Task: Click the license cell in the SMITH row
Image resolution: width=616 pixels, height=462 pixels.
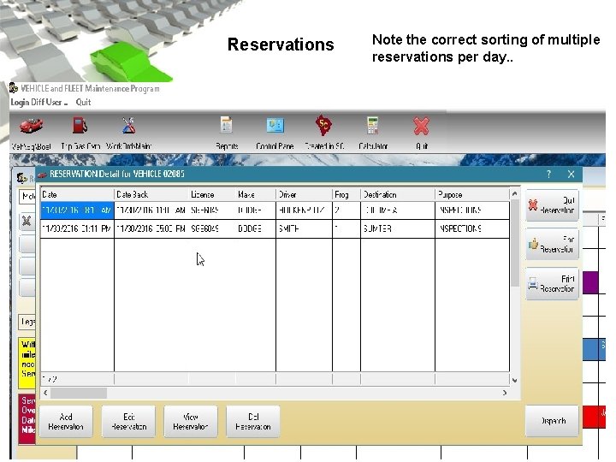Action: point(212,228)
